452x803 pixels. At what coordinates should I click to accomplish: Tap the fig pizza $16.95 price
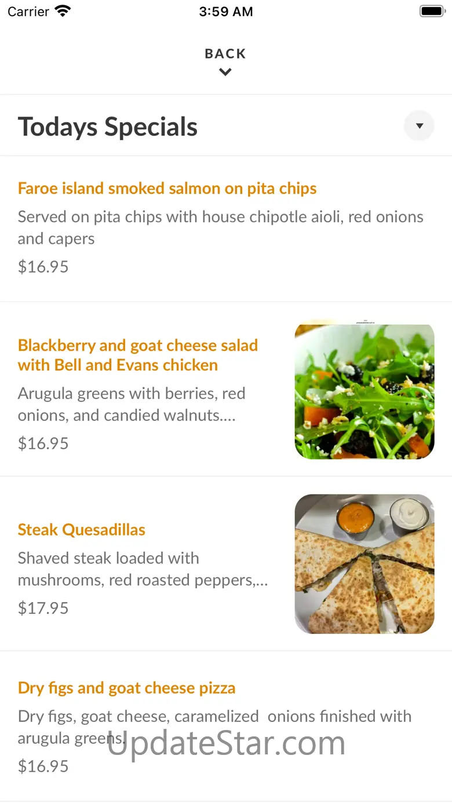pos(43,767)
